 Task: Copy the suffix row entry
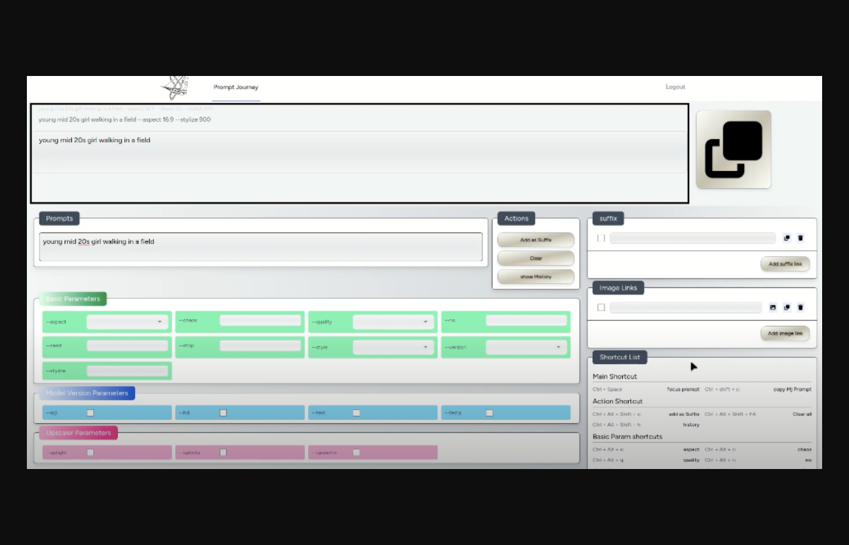coord(787,238)
